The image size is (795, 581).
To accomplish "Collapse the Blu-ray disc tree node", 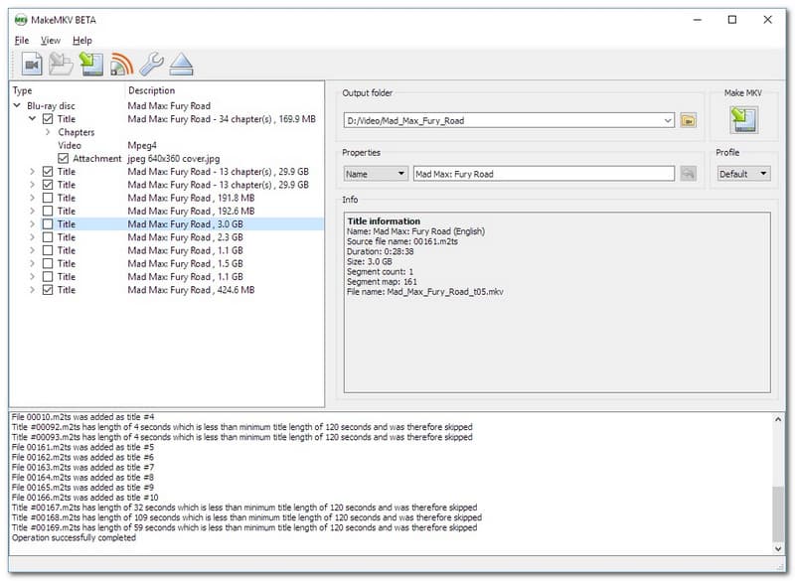I will [17, 106].
